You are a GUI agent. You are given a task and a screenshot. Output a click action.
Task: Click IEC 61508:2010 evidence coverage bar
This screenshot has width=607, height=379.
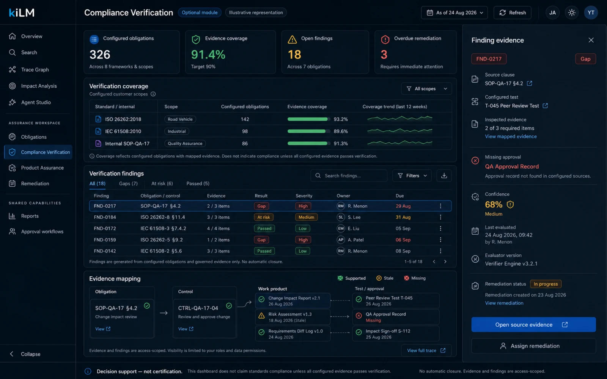click(308, 131)
